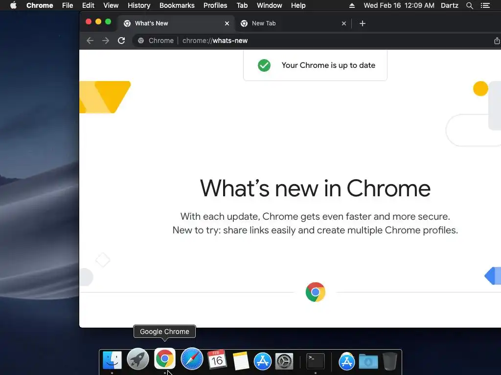Click the eject icon in the menu bar
This screenshot has width=501, height=375.
point(352,5)
